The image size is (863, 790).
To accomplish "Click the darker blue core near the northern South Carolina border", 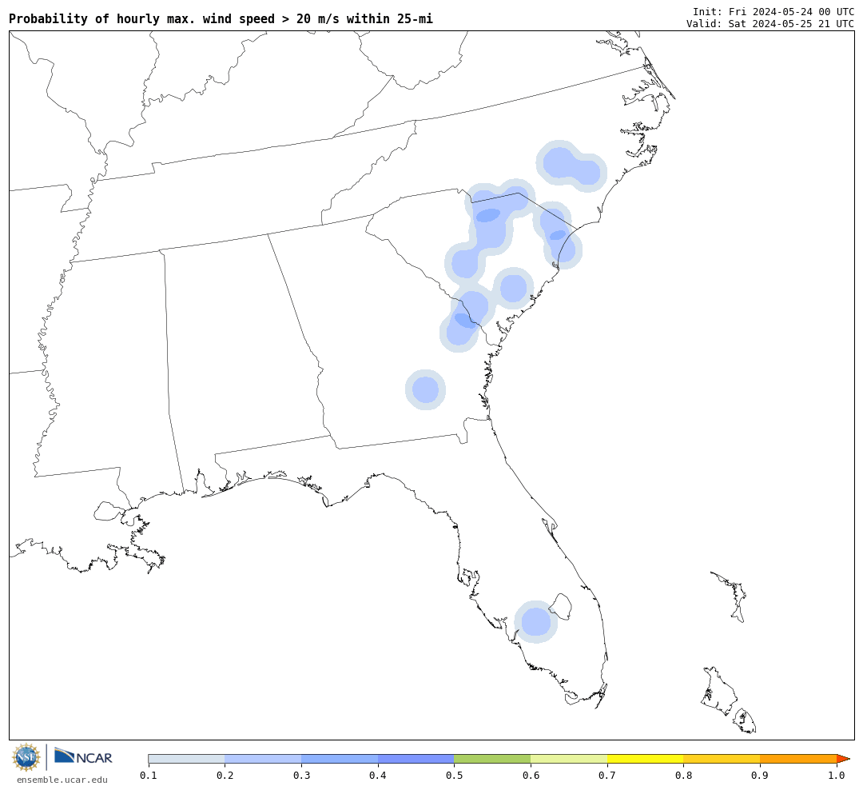I will pos(488,215).
